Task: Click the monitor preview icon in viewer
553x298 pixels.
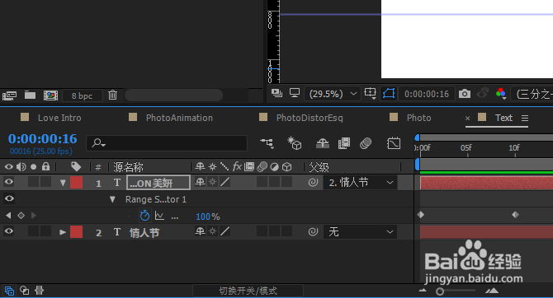Action: [x=294, y=93]
